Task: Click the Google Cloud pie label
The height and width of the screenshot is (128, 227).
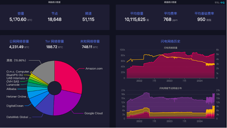Action: [94, 113]
